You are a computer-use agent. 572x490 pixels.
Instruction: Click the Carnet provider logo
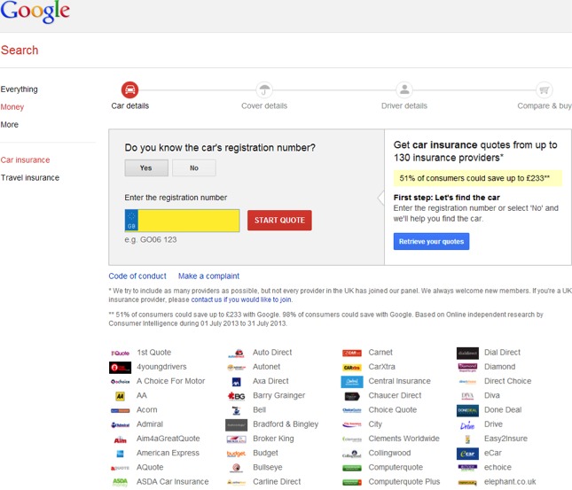point(352,353)
